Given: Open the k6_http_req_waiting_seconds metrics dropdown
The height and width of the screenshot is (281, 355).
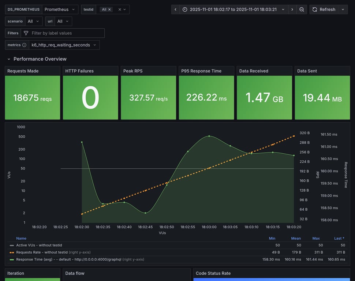Looking at the screenshot, I should tap(64, 45).
